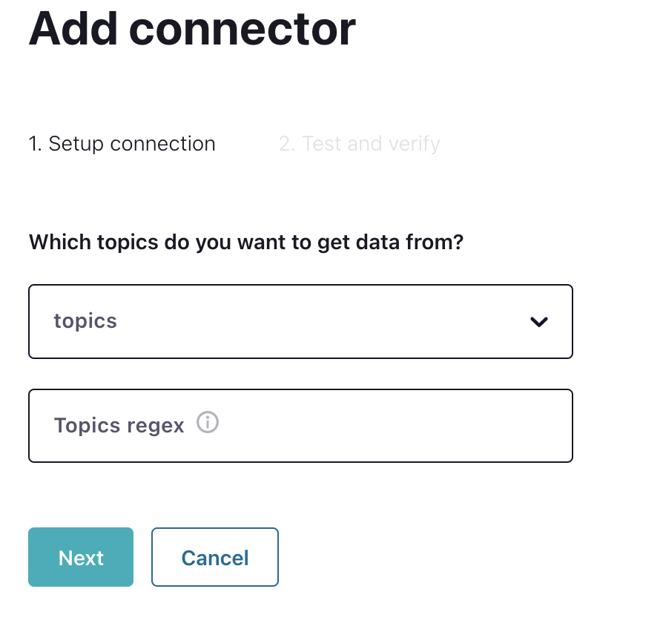Click the info icon beside Topics regex
Screen dimensions: 663x629
pyautogui.click(x=208, y=424)
